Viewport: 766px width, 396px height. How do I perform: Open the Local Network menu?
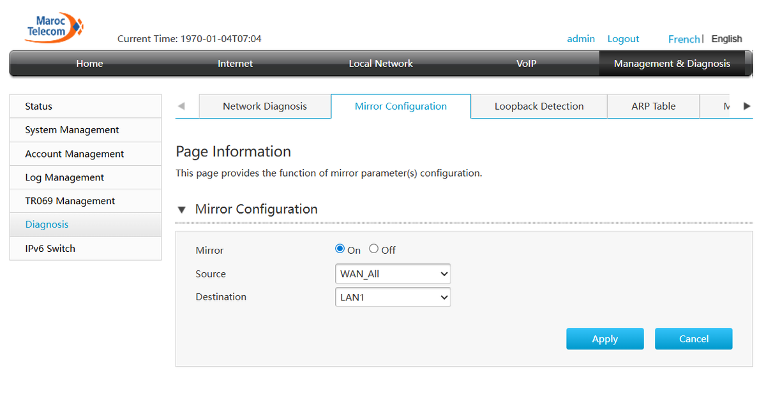380,64
